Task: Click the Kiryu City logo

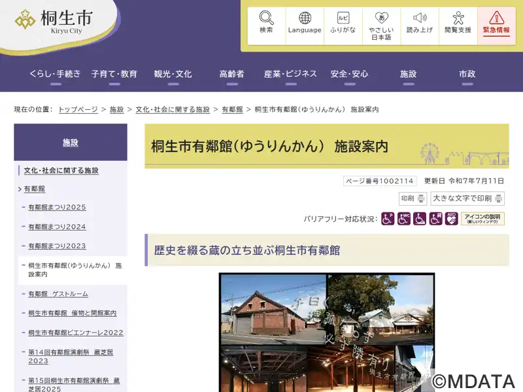Action: [54, 21]
